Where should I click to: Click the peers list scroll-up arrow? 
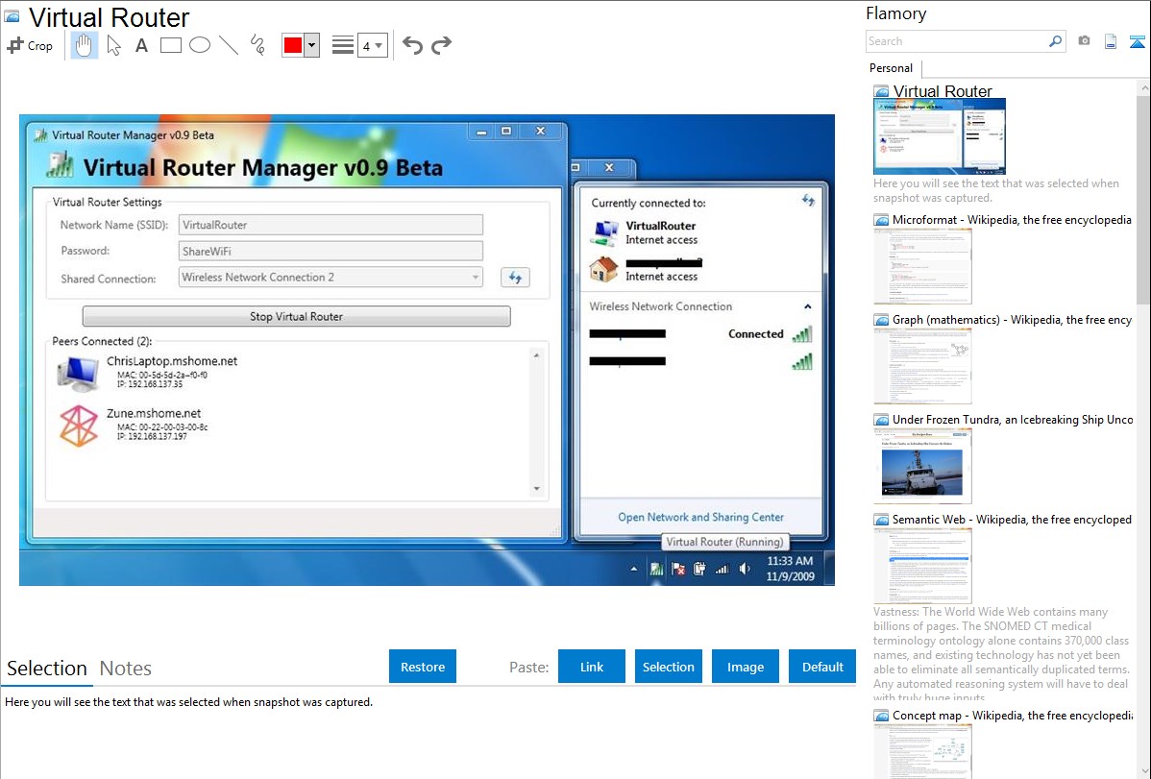click(537, 355)
